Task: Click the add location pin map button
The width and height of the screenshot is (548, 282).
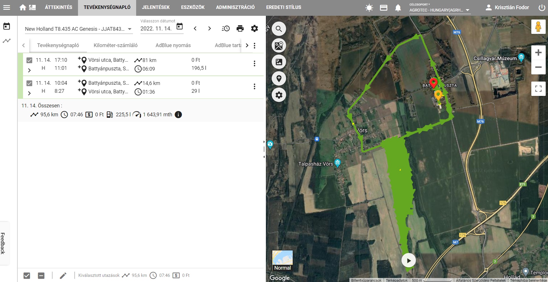Action: [279, 78]
